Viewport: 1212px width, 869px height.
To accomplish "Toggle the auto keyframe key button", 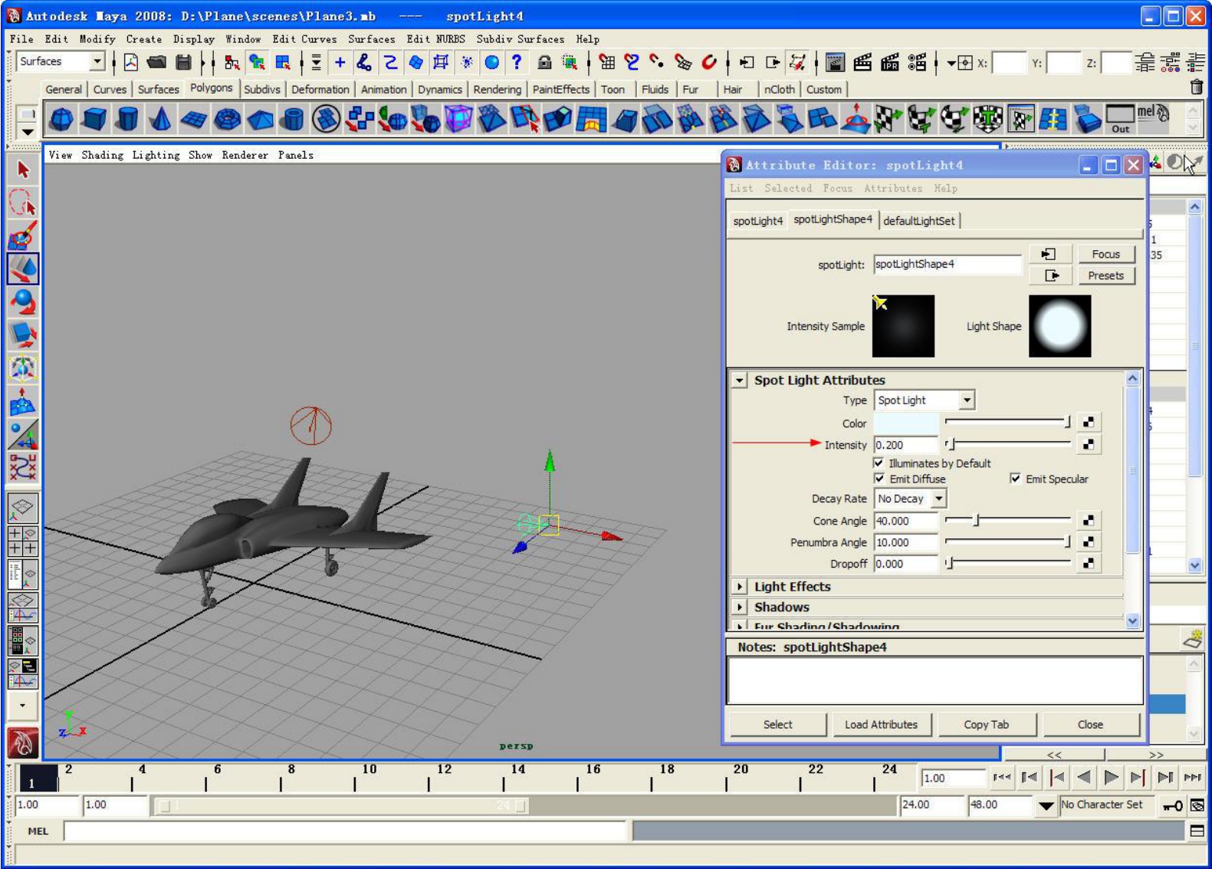I will click(1171, 805).
